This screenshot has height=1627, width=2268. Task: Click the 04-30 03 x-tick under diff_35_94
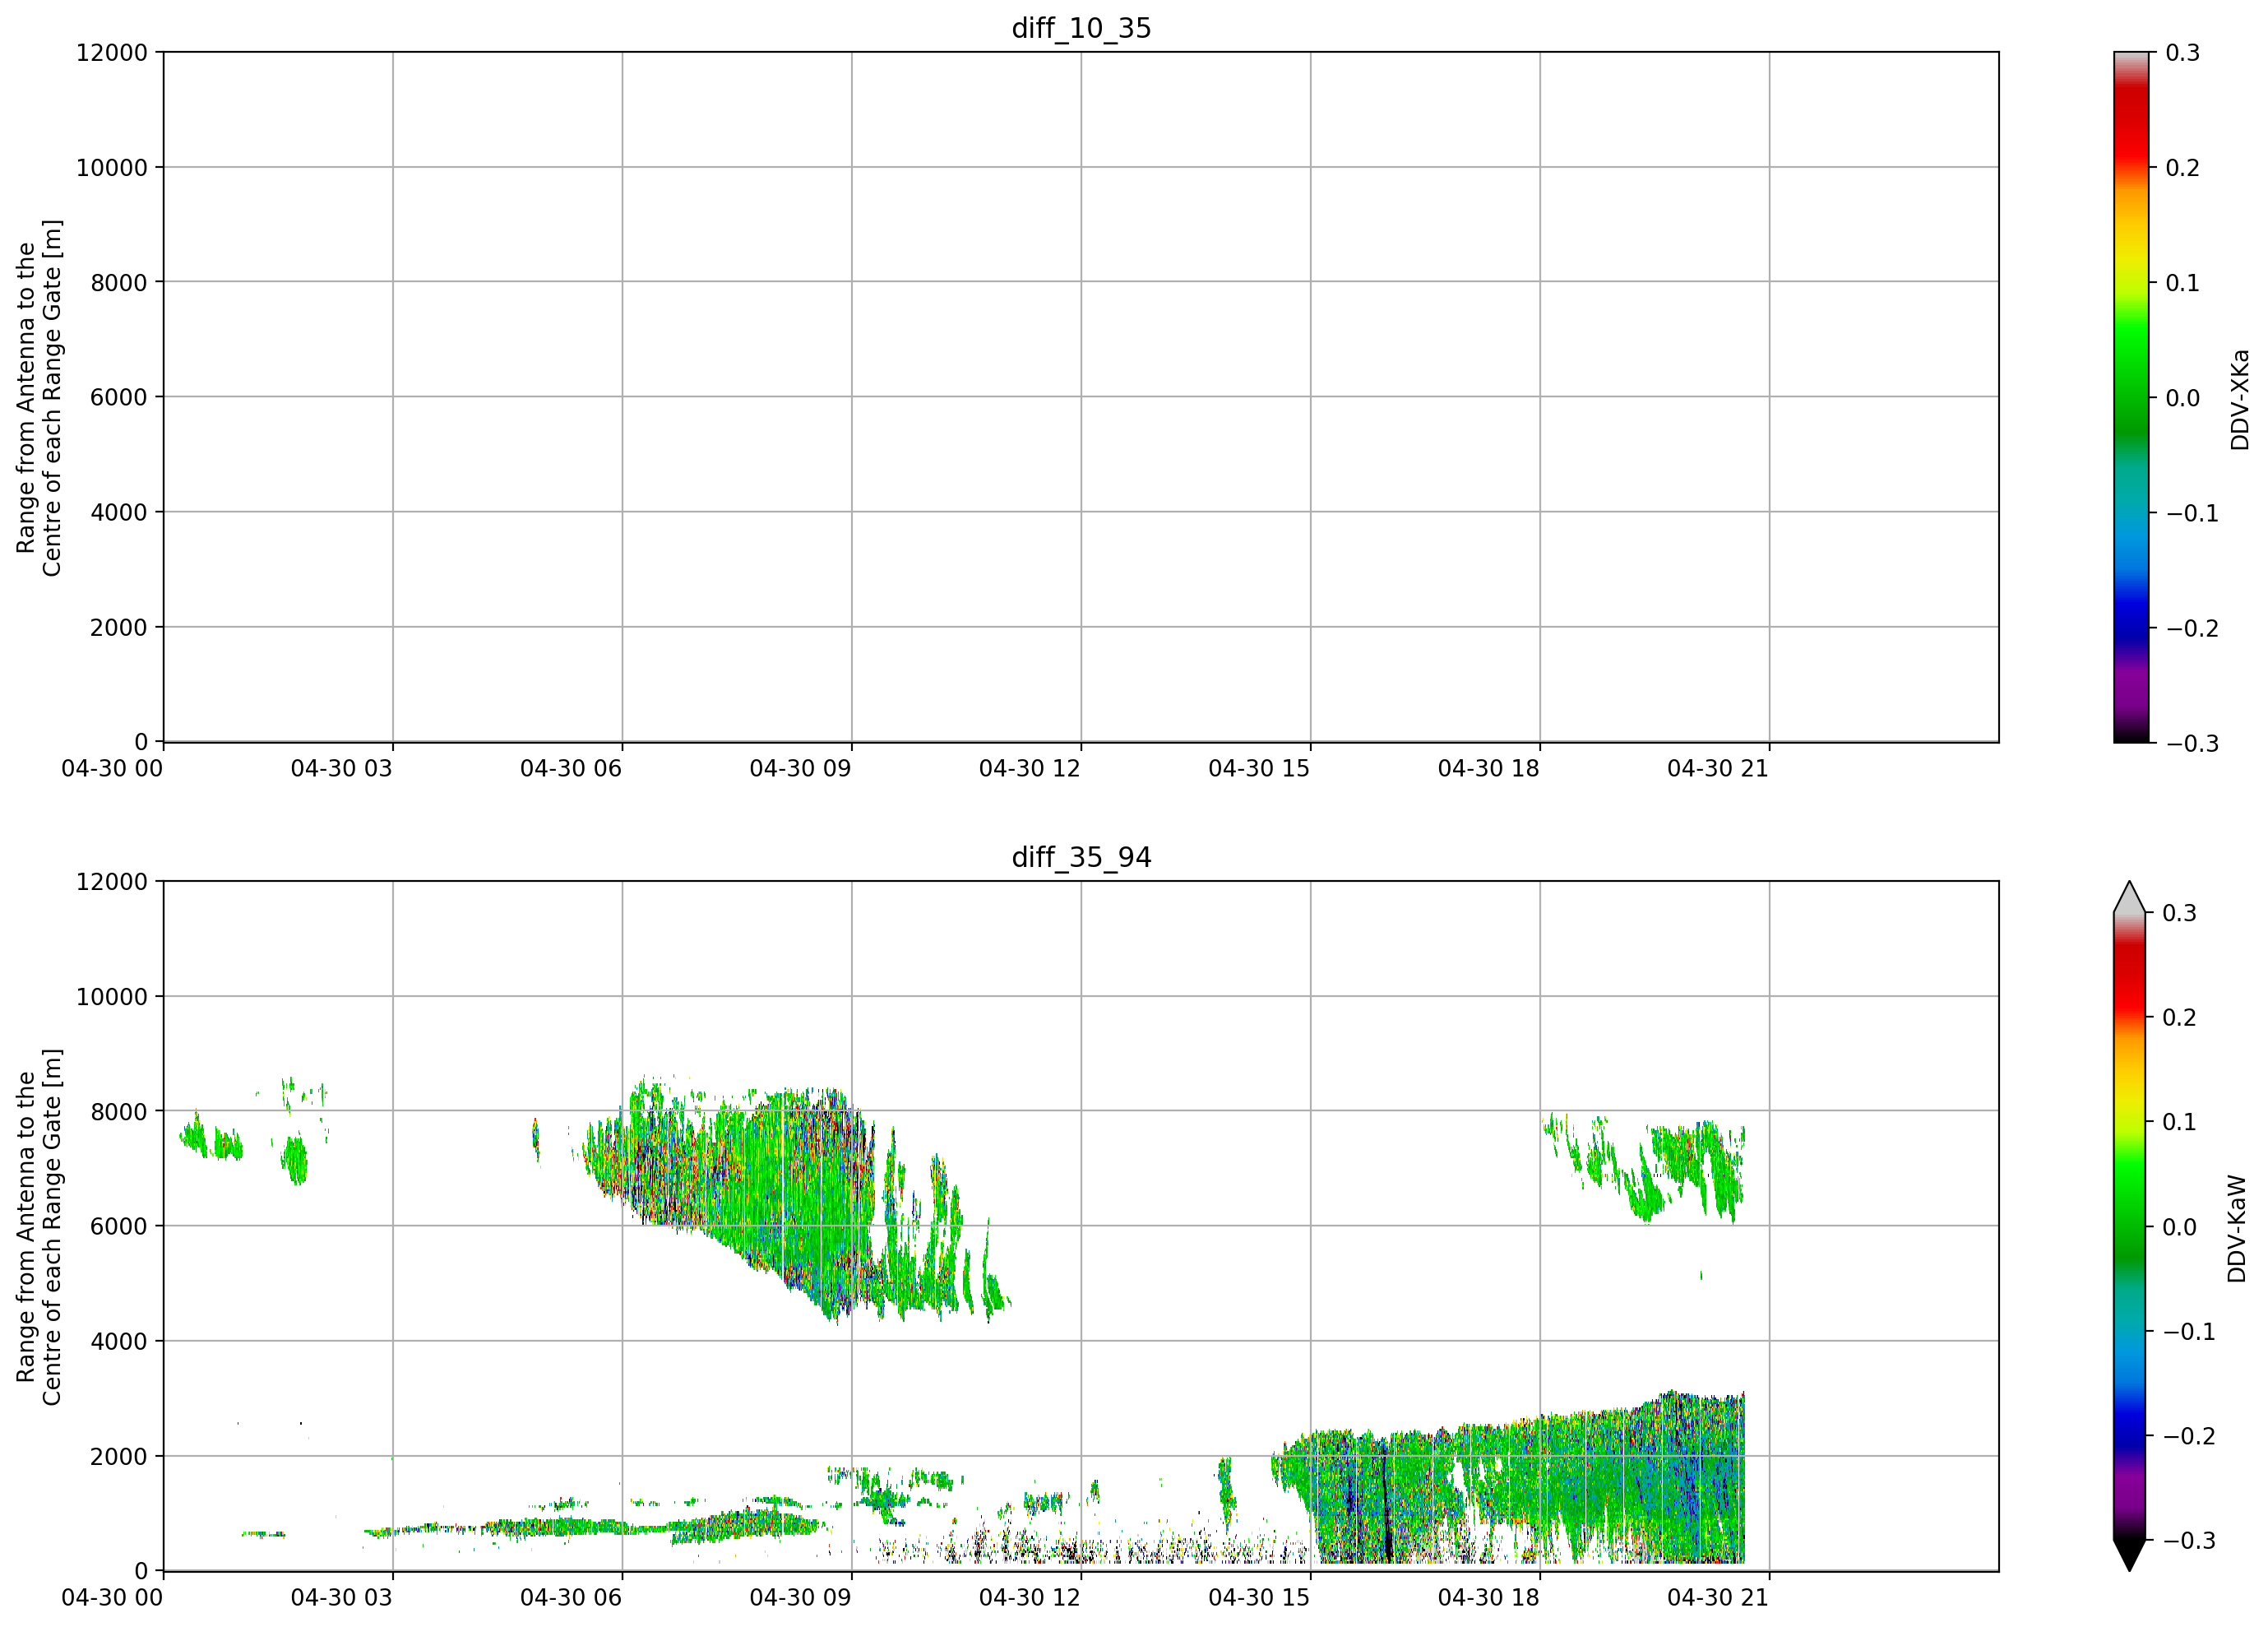point(342,1597)
